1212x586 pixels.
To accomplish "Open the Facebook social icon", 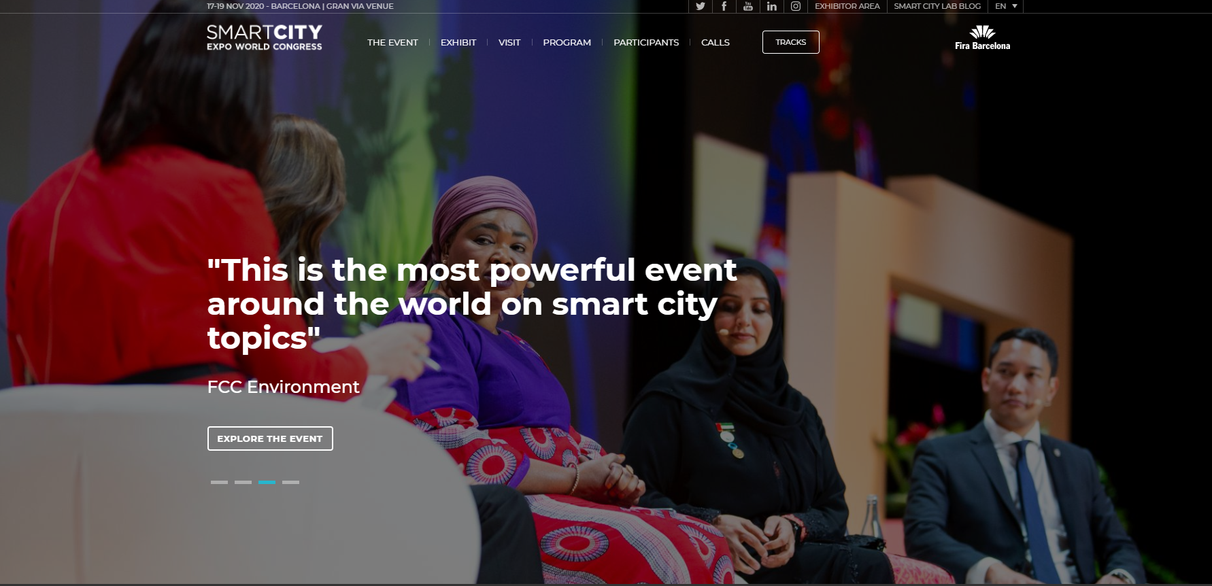I will pyautogui.click(x=724, y=6).
